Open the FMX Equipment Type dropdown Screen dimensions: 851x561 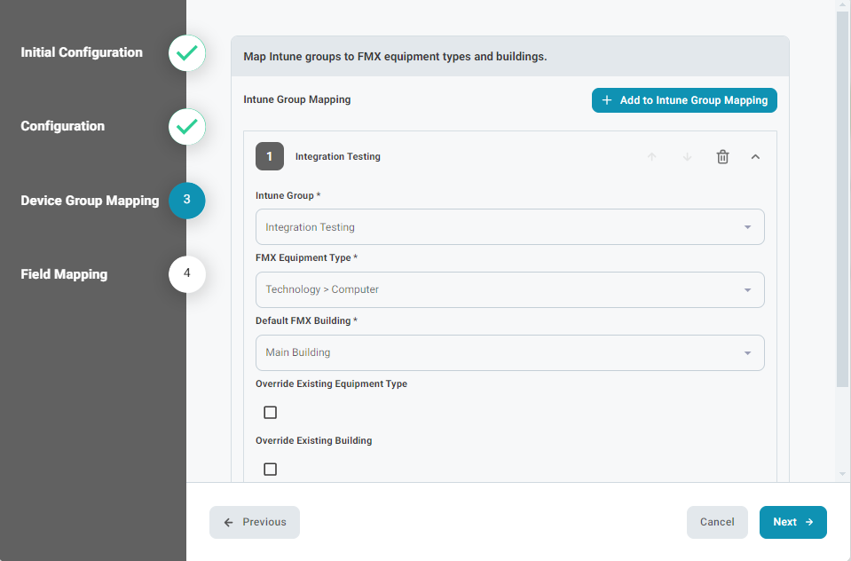[x=510, y=290]
